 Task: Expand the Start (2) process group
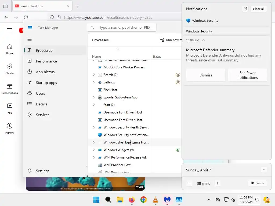[x=94, y=105]
